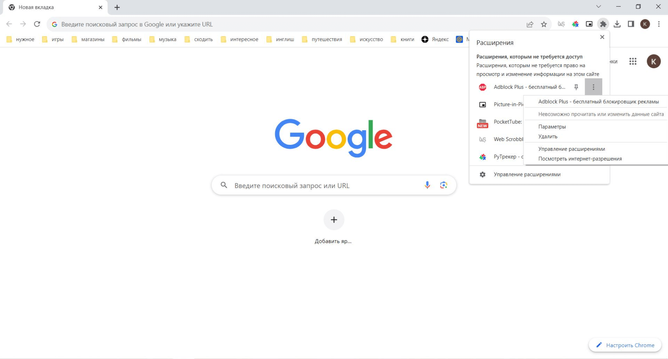
Task: Open Adblock Plus three-dot more actions menu
Action: 593,87
